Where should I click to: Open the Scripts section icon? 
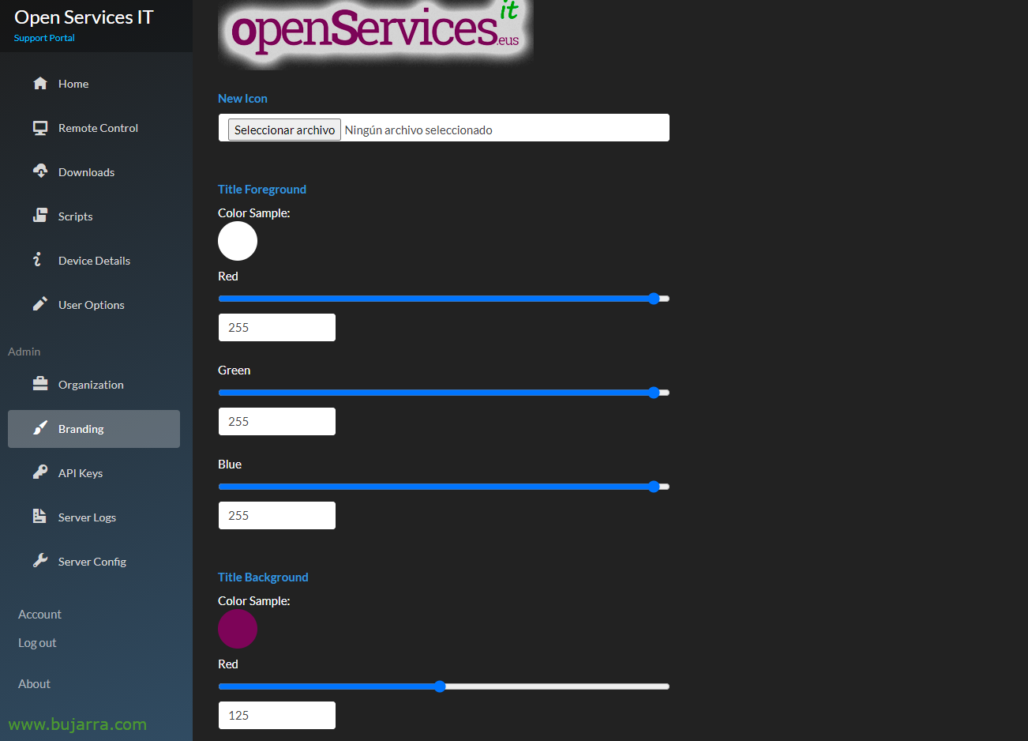[x=39, y=216]
